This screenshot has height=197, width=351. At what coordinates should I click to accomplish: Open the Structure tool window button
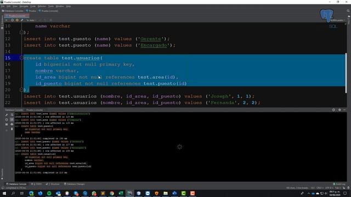[53, 184]
